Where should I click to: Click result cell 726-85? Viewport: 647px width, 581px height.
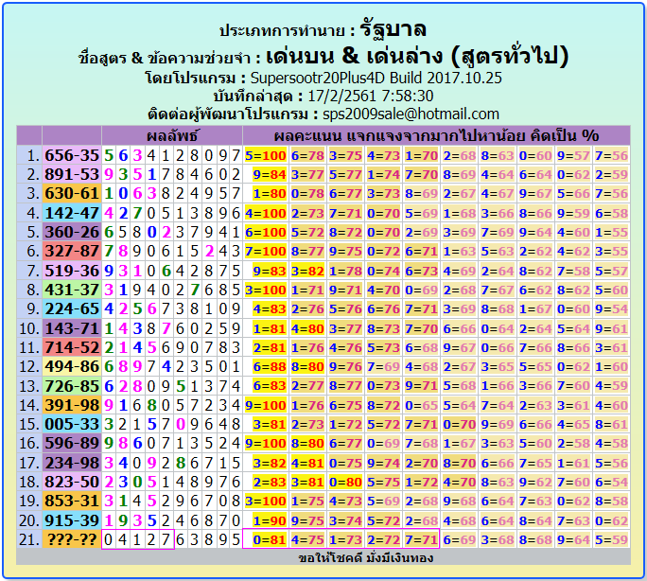(72, 386)
